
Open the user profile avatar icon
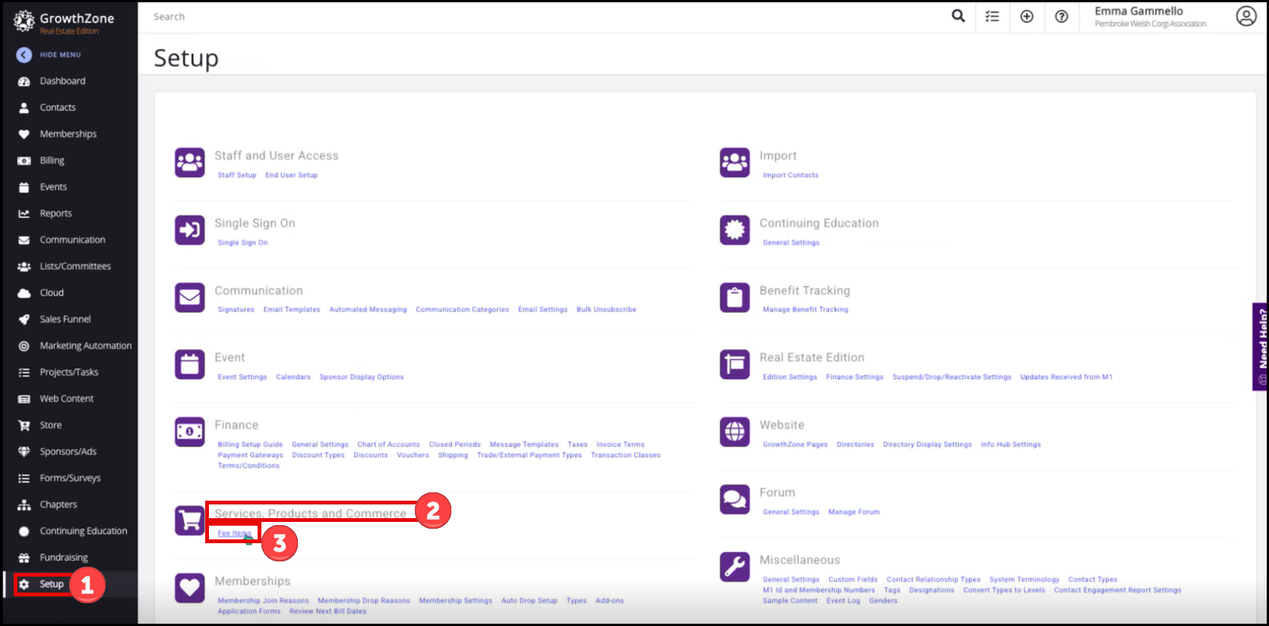pos(1246,16)
